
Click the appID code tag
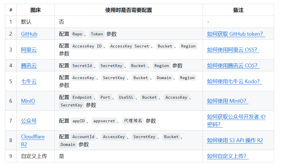pos(78,121)
